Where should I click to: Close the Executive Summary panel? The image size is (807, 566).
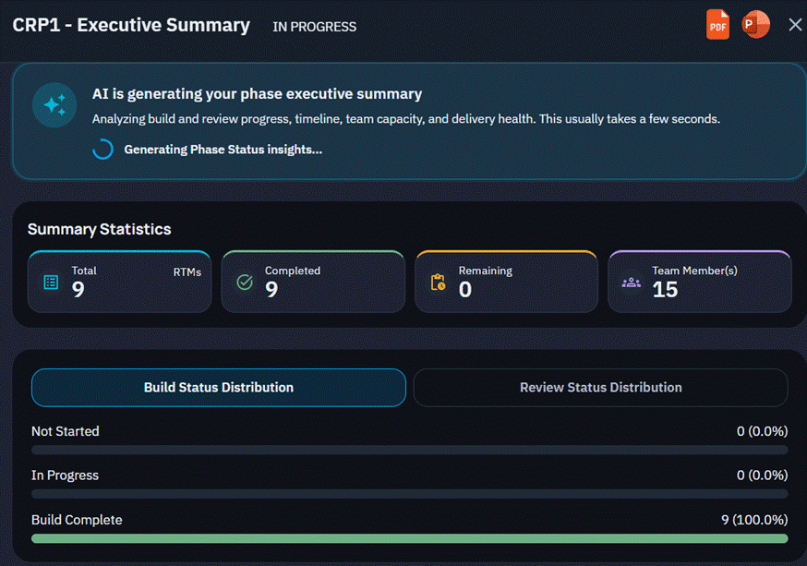795,25
